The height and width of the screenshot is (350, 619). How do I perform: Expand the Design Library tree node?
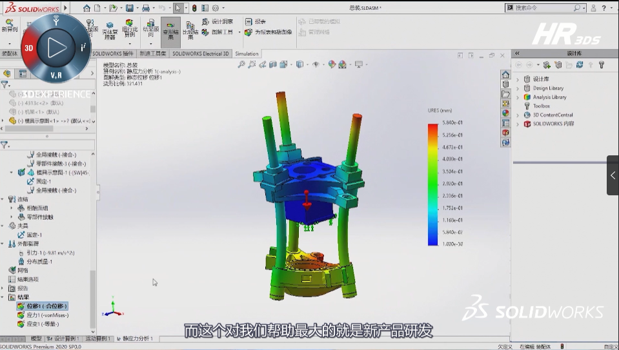click(x=518, y=88)
